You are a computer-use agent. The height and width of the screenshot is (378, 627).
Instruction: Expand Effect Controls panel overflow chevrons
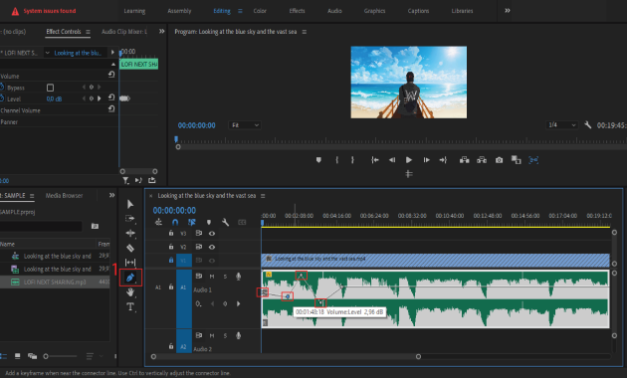tap(161, 31)
